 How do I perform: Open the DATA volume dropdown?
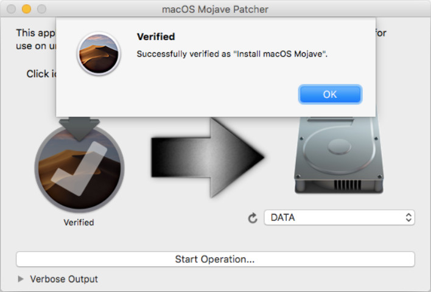point(339,218)
